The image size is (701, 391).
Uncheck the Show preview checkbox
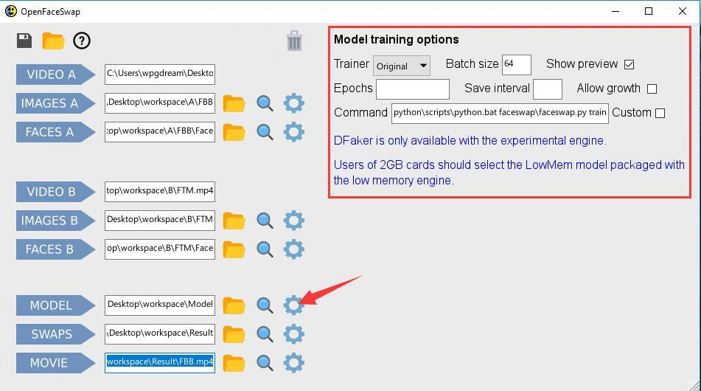point(629,64)
